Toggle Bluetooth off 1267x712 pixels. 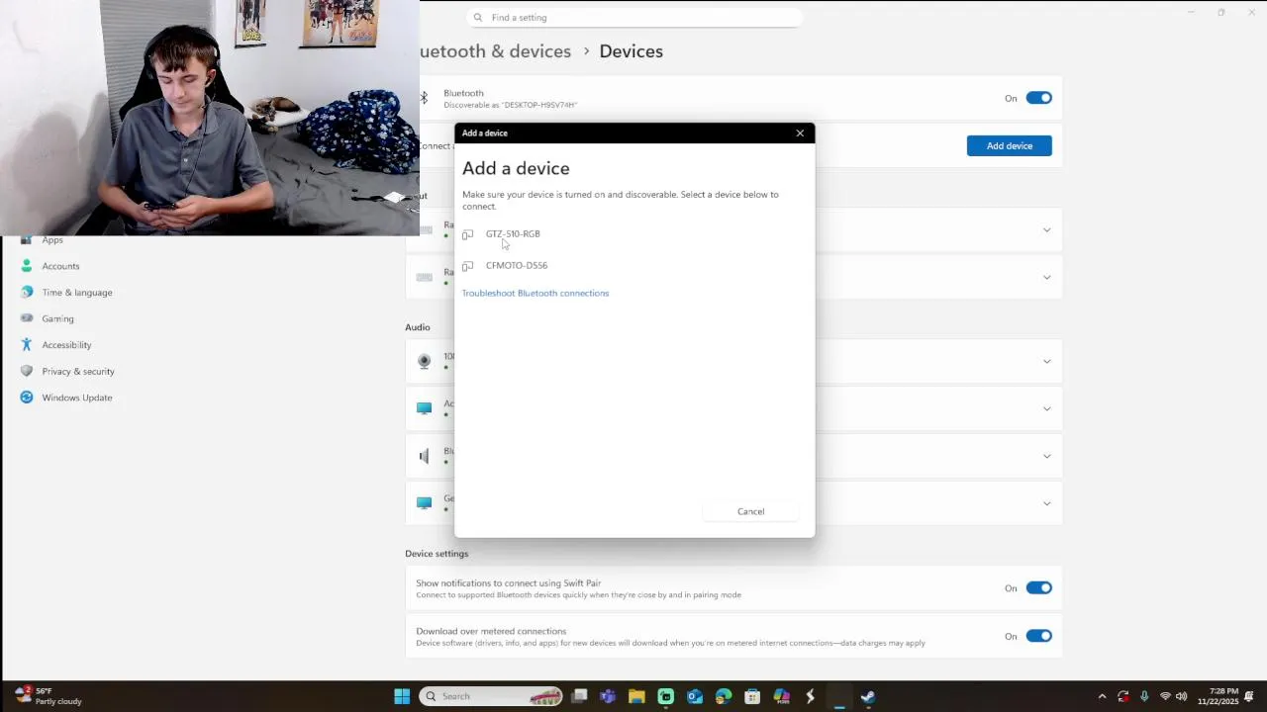click(x=1038, y=98)
